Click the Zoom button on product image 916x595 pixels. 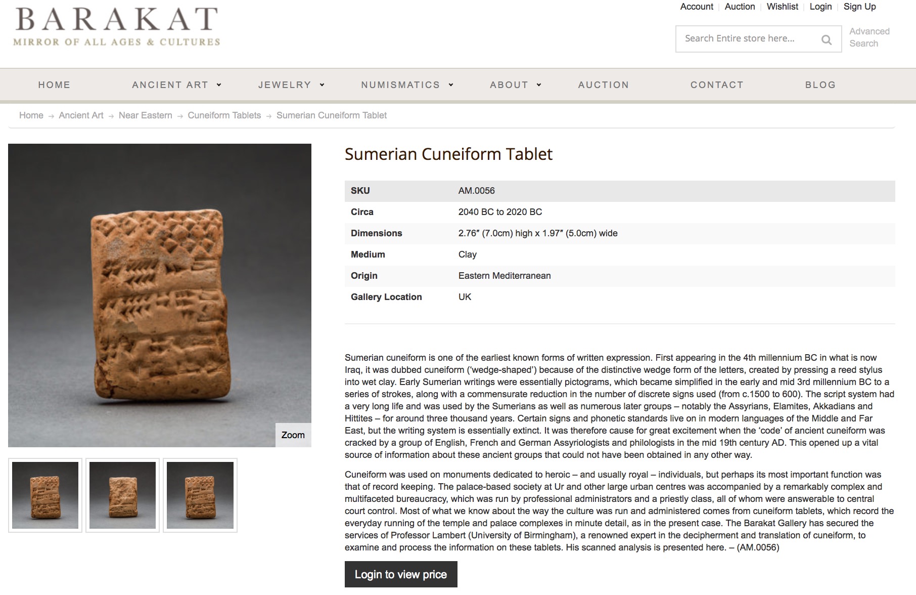[x=293, y=435]
